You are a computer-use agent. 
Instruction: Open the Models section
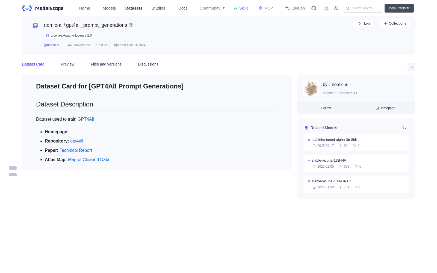[109, 8]
